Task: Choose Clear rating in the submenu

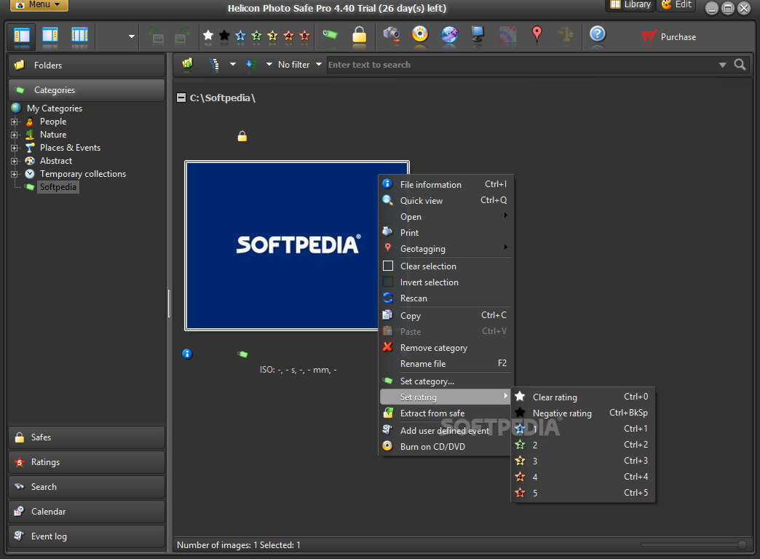Action: click(582, 397)
